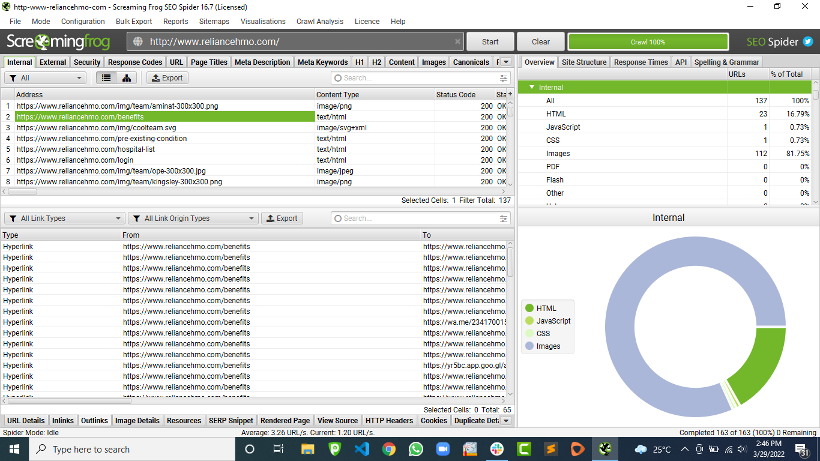
Task: Click the globe icon in the URL bar
Action: [x=138, y=42]
